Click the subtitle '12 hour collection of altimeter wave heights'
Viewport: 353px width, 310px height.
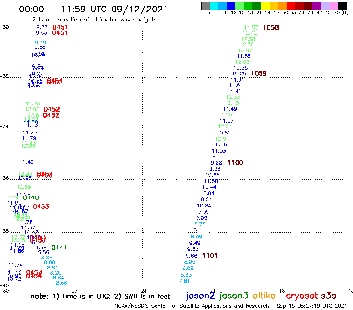tap(93, 20)
